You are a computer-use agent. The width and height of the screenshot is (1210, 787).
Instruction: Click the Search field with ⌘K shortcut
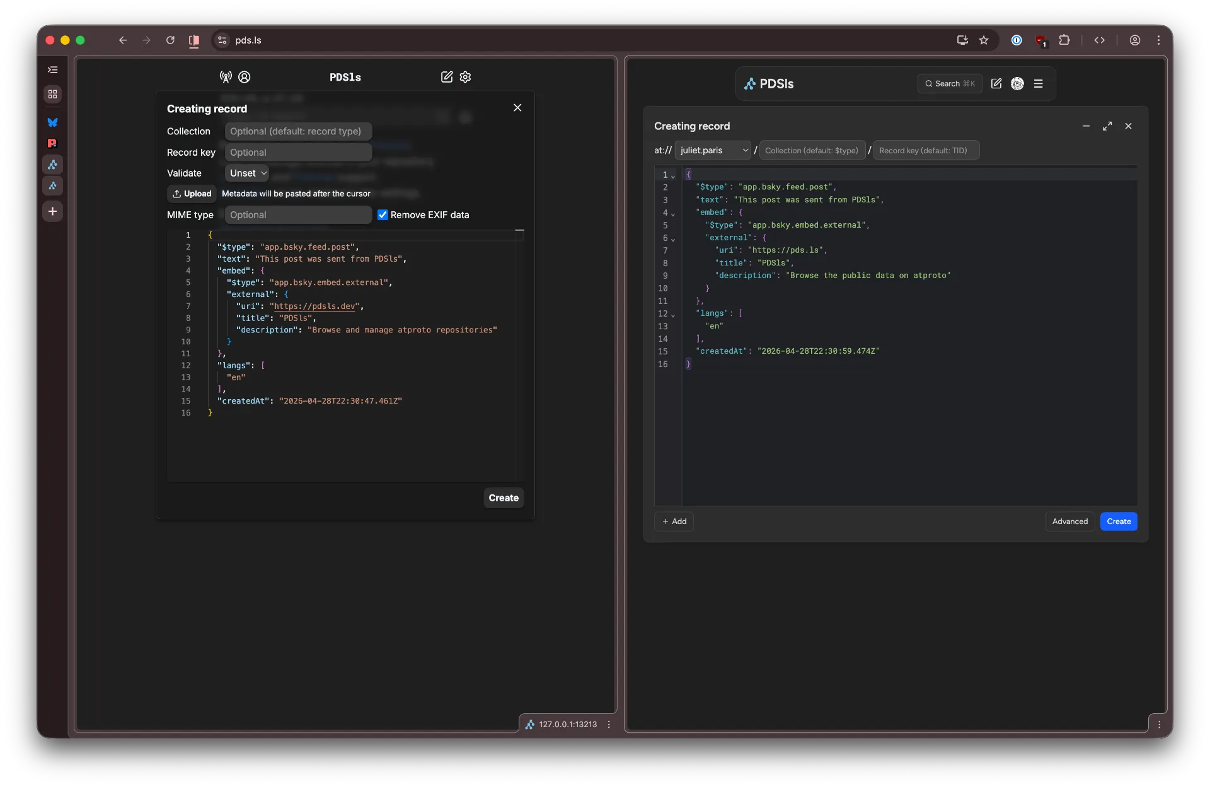click(x=950, y=83)
